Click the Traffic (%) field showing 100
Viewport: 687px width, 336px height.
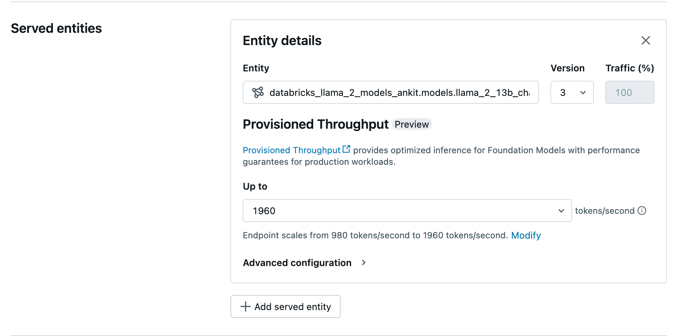pyautogui.click(x=630, y=92)
